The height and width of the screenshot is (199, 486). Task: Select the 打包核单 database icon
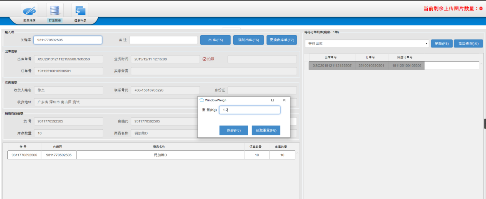54,10
